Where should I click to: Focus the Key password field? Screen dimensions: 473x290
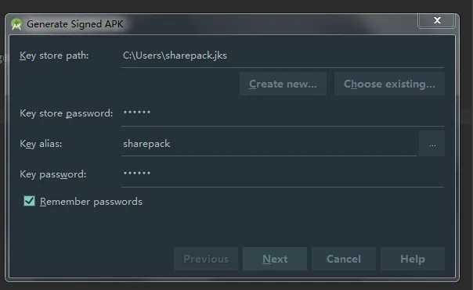point(283,174)
